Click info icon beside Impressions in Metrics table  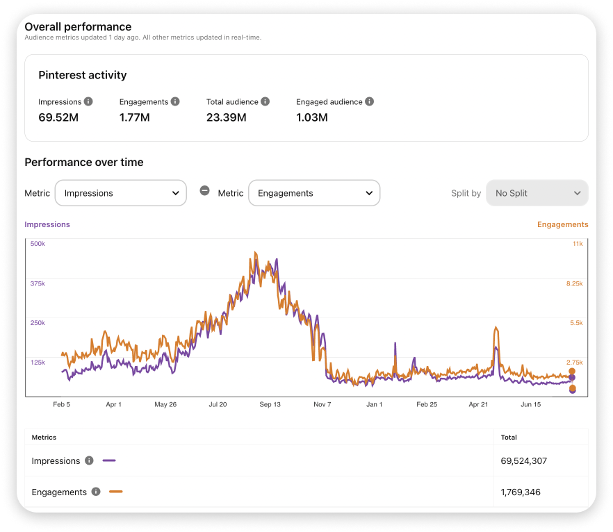coord(89,460)
